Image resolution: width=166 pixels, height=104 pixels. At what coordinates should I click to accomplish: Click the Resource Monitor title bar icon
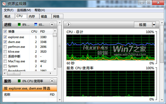coord(4,4)
